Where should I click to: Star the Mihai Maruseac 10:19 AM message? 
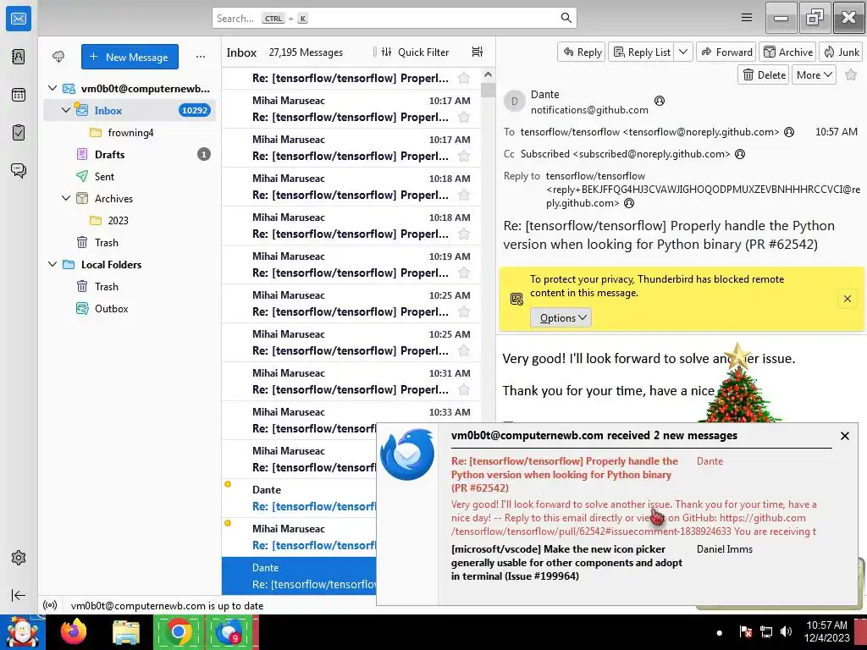pyautogui.click(x=464, y=273)
